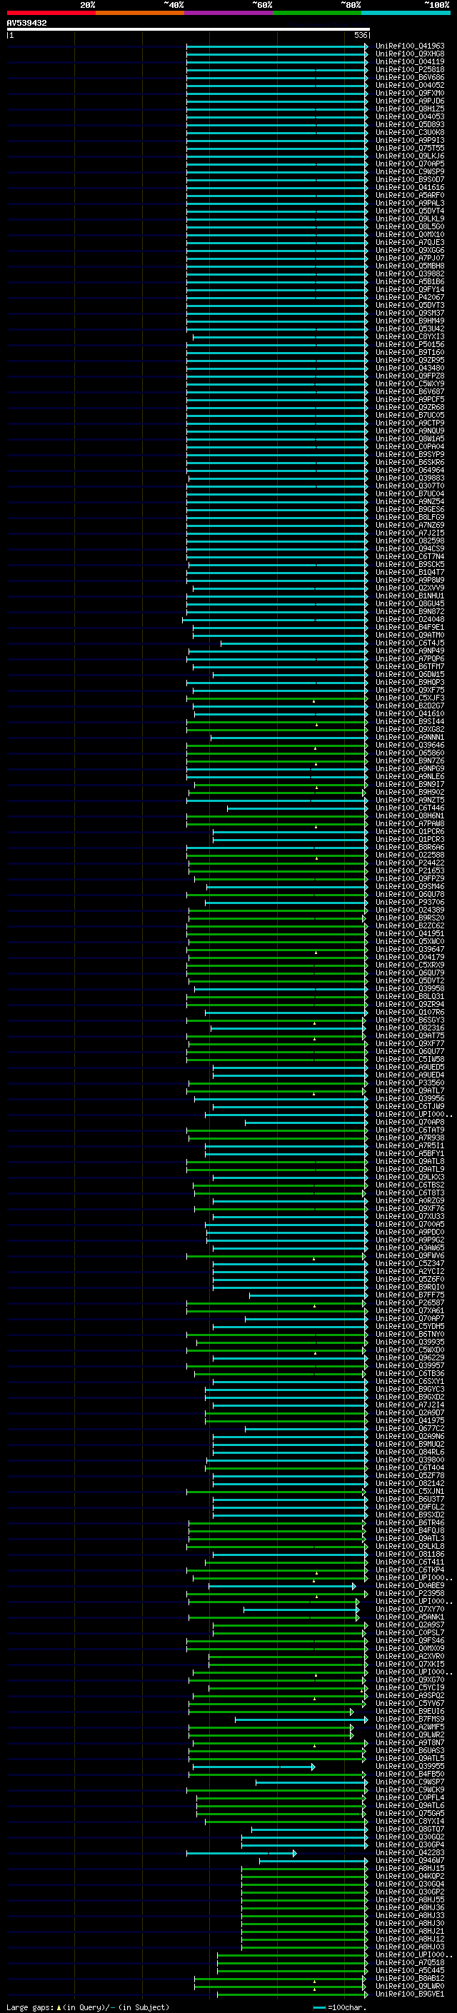457x2013 pixels.
Task: Select the UniRef100_A9PAL3 label
Action: coord(410,204)
